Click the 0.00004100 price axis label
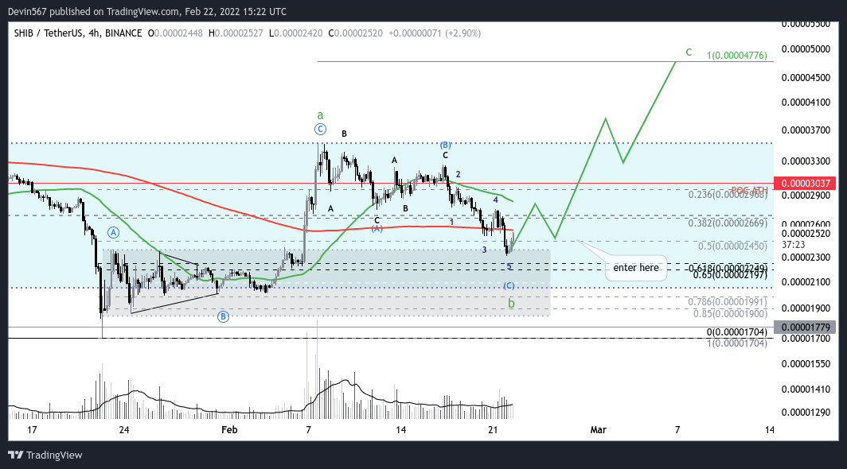This screenshot has height=469, width=847. [x=806, y=102]
